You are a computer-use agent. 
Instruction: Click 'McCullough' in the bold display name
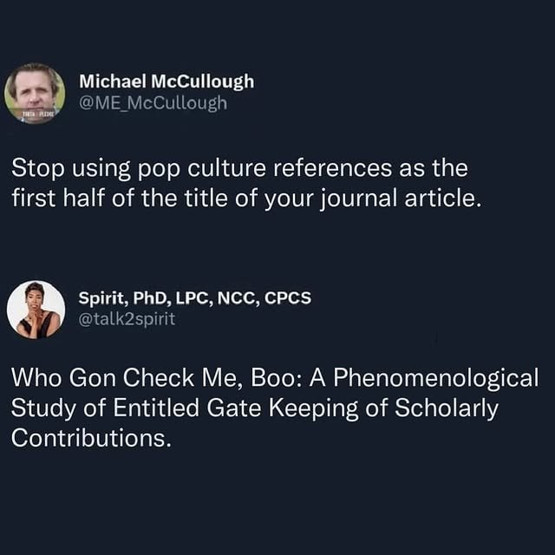coord(203,82)
